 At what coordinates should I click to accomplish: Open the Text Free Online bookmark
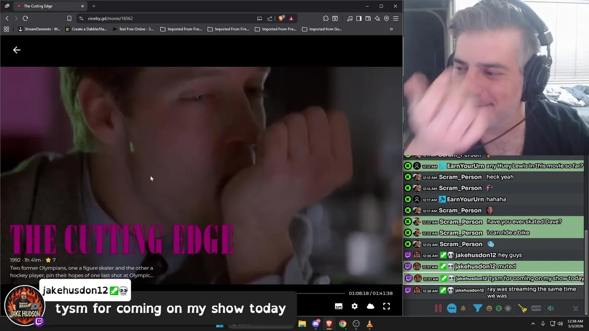[x=133, y=29]
